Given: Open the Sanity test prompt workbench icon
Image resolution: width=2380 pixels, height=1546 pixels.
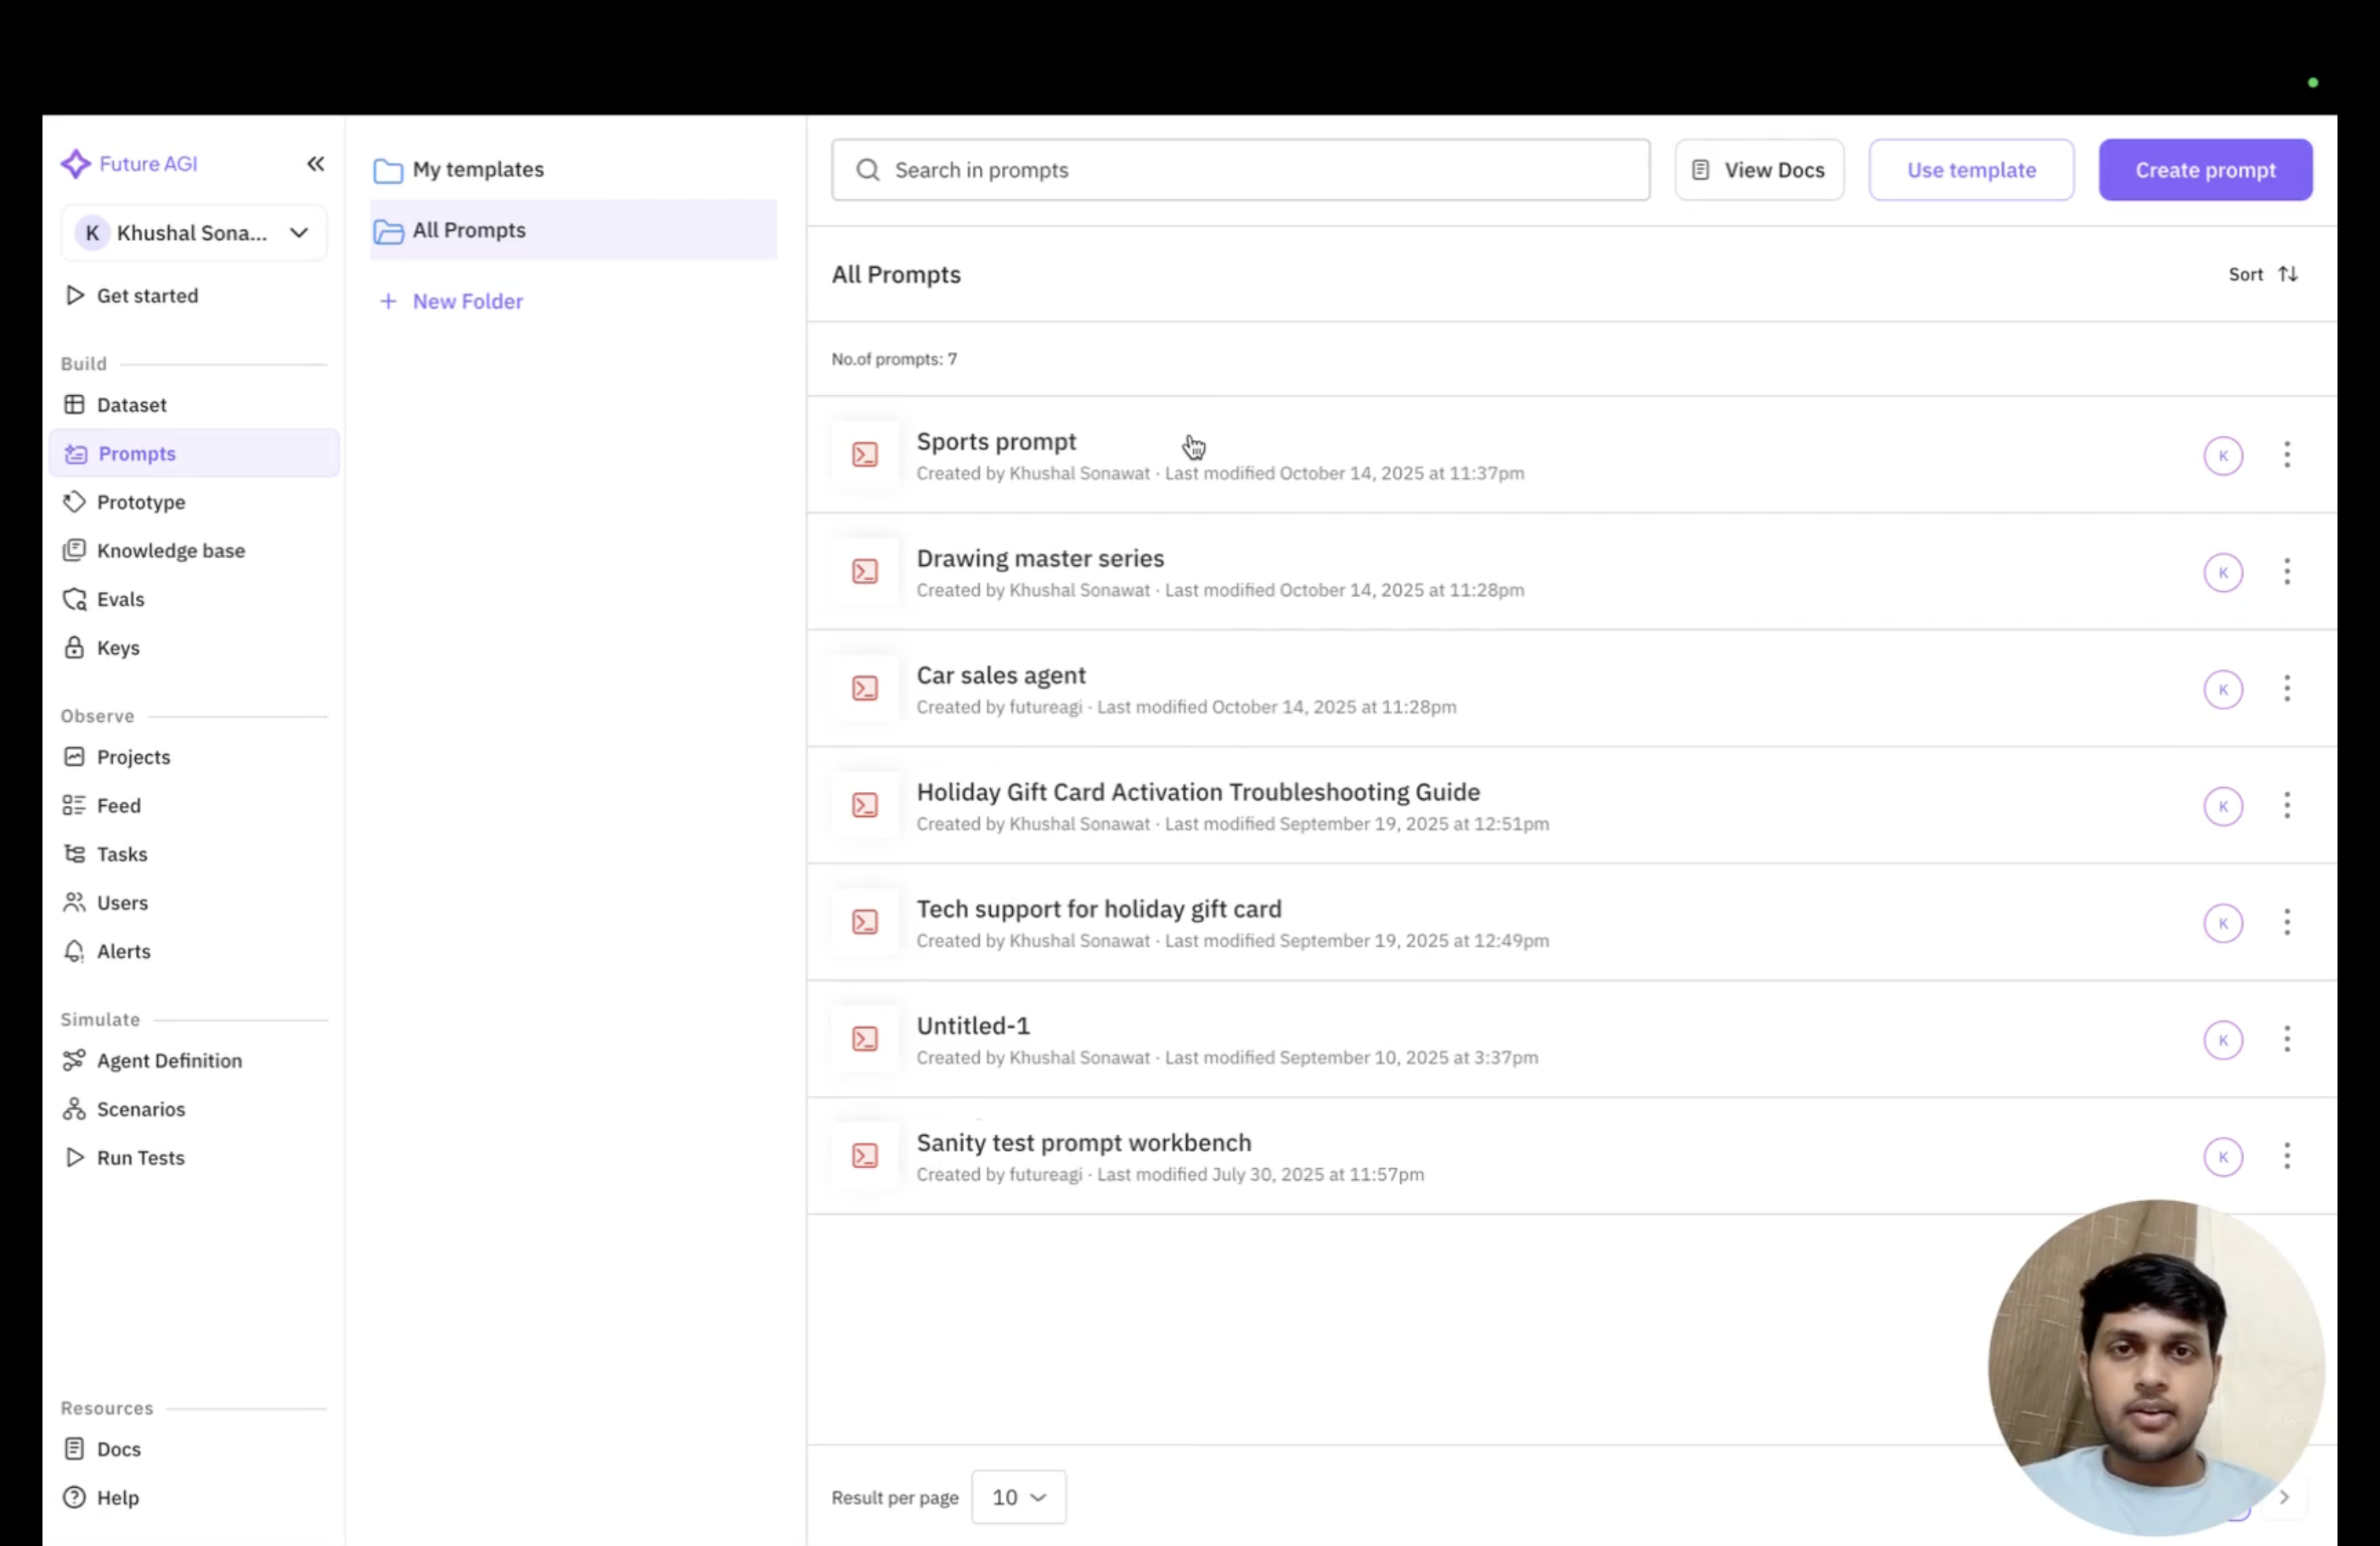Looking at the screenshot, I should tap(865, 1155).
